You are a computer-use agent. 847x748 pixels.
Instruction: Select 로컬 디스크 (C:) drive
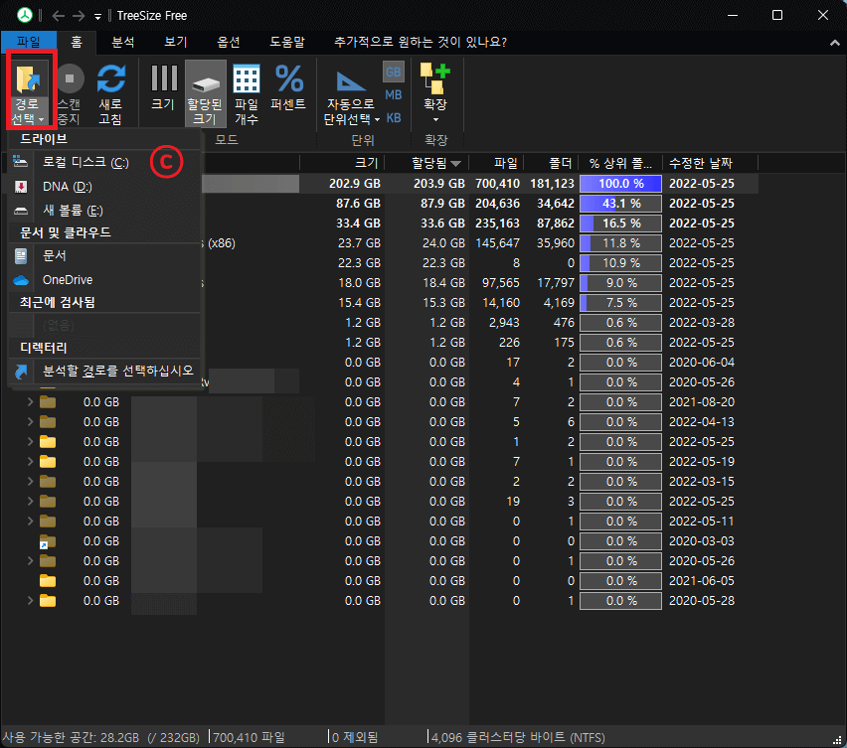coord(103,163)
